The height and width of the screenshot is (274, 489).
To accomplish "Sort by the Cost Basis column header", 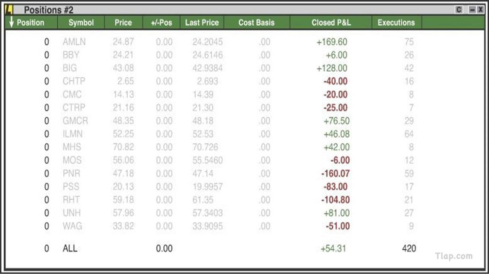I will pyautogui.click(x=256, y=23).
